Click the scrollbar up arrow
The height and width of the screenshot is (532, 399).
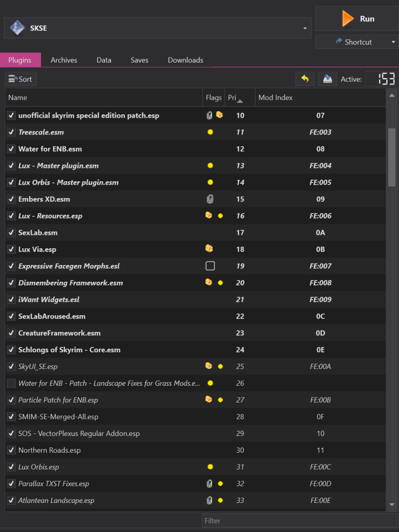(392, 96)
